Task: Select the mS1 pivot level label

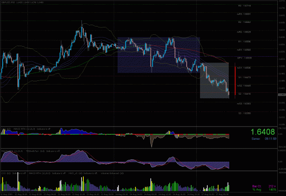Action: [244, 68]
